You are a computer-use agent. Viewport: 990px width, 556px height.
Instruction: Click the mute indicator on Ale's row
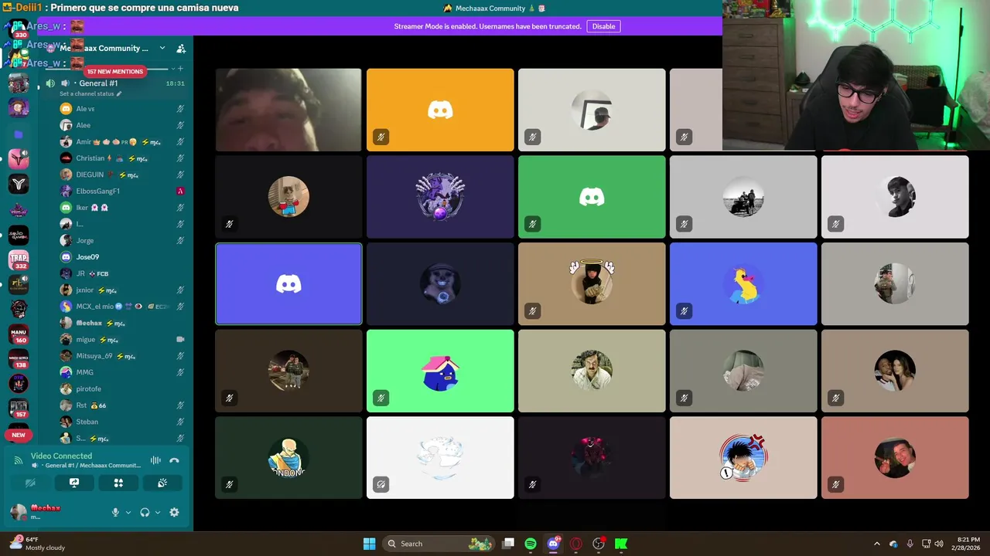point(180,109)
